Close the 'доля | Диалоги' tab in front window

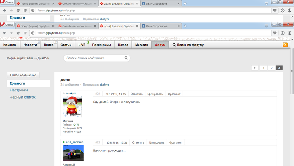[137, 26]
